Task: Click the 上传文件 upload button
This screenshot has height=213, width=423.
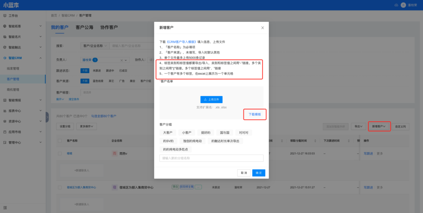Action: pos(211,99)
